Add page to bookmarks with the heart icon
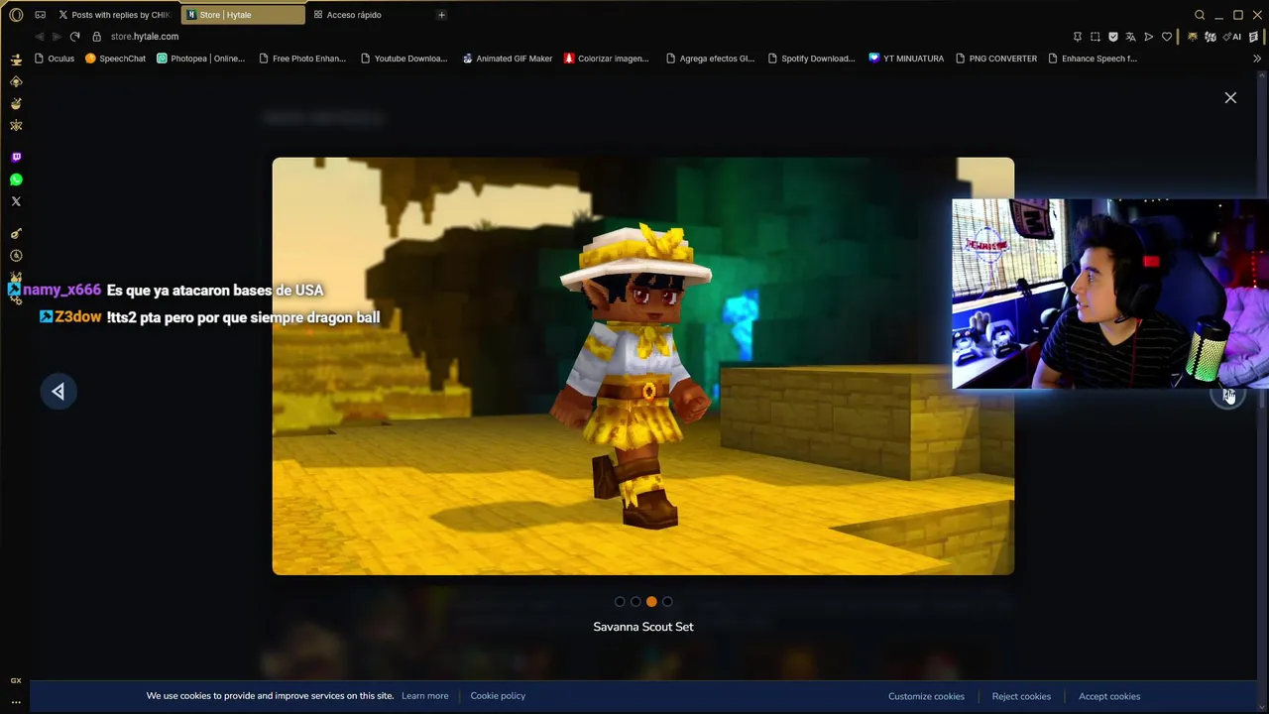Screen dimensions: 1269x714 point(1167,37)
